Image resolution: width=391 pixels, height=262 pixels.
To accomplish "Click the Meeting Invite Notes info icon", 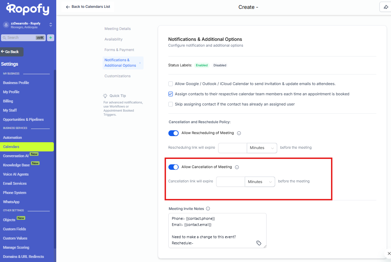I will click(208, 209).
